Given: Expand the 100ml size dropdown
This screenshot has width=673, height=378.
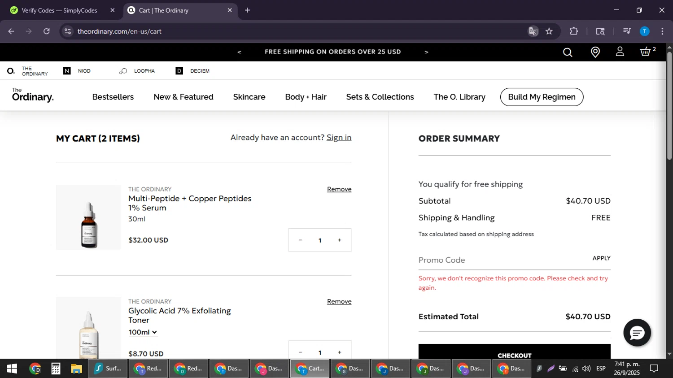Looking at the screenshot, I should pos(143,332).
